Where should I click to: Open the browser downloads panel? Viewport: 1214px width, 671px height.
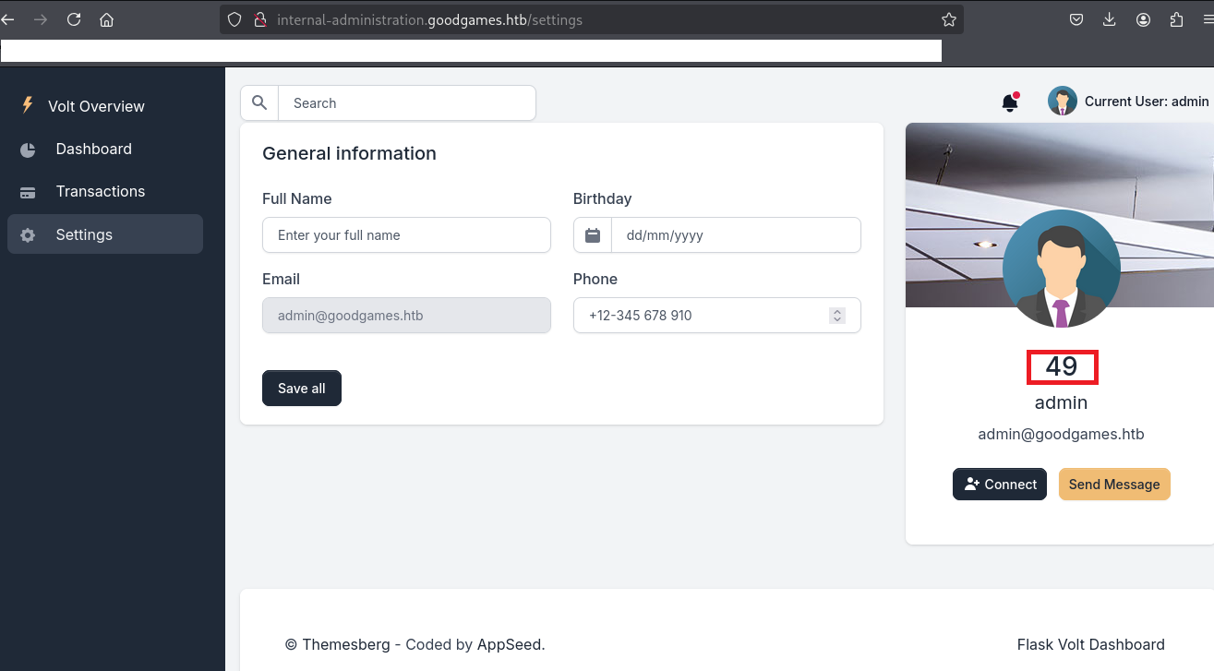pyautogui.click(x=1110, y=19)
